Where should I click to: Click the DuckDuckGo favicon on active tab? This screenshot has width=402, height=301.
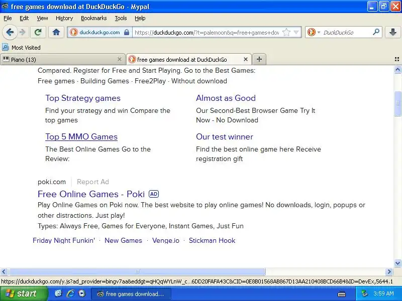(x=132, y=59)
